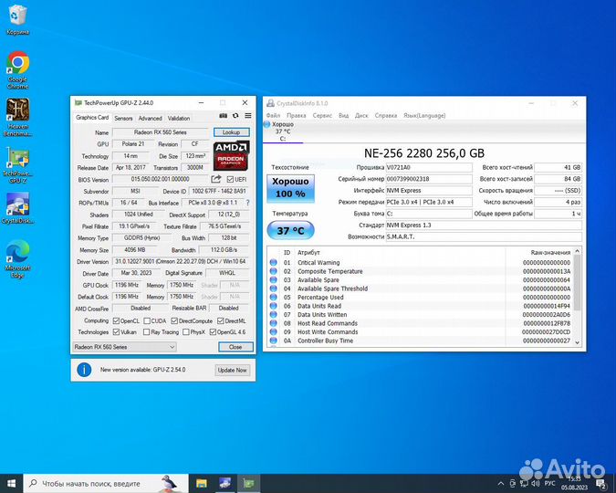Click status icon beside Data Units Written

tap(274, 314)
